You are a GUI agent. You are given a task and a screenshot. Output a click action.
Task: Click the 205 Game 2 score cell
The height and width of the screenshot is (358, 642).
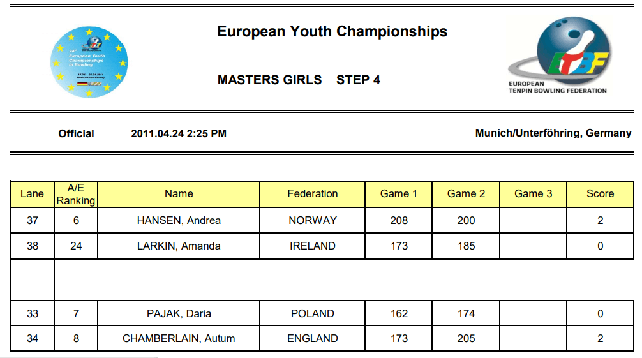point(466,338)
